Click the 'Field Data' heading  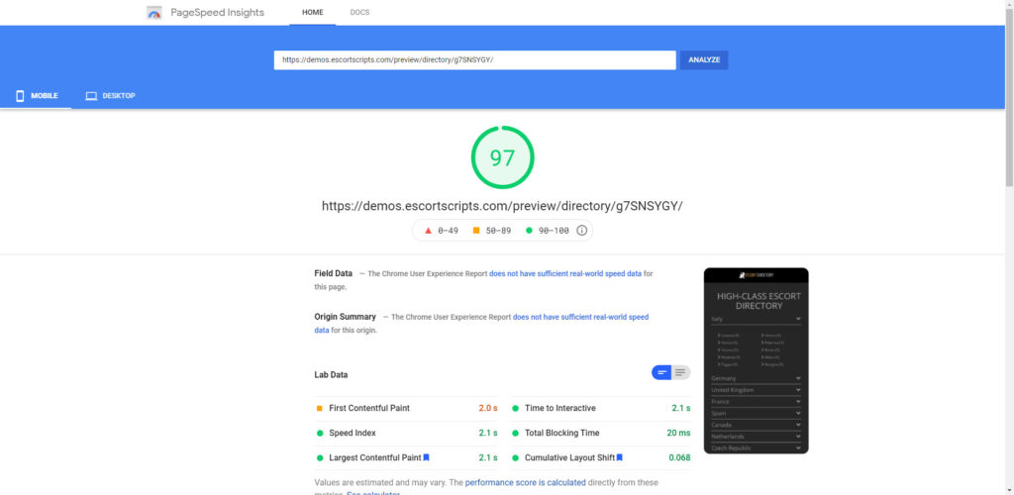coord(333,273)
